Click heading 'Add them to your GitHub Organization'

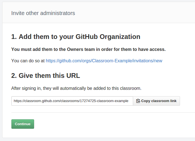click(x=76, y=37)
